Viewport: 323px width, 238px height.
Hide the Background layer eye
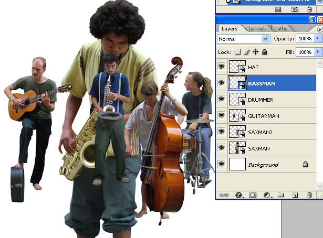pos(222,164)
